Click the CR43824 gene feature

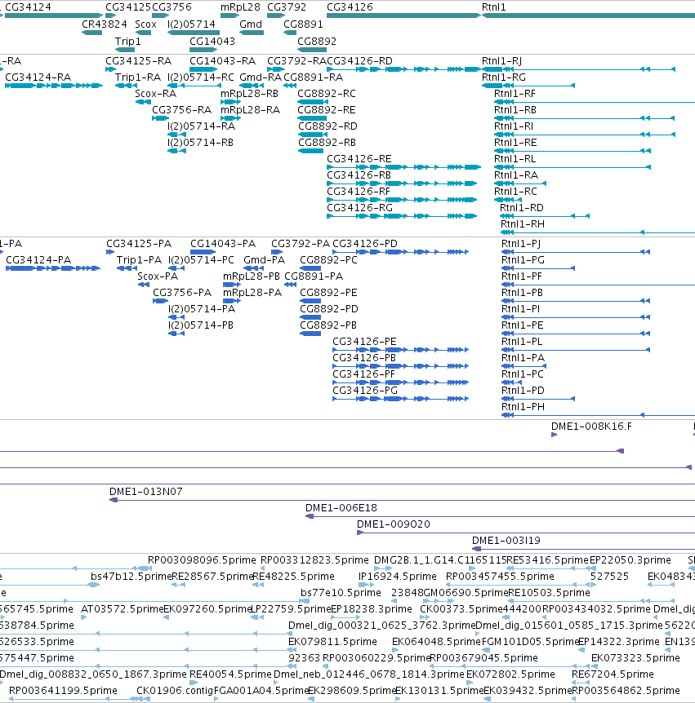[92, 33]
